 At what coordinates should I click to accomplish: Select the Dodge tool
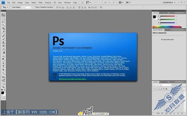tap(3, 59)
